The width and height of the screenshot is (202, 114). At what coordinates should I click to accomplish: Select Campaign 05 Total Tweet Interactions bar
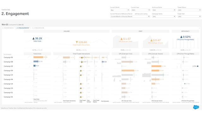point(66,57)
